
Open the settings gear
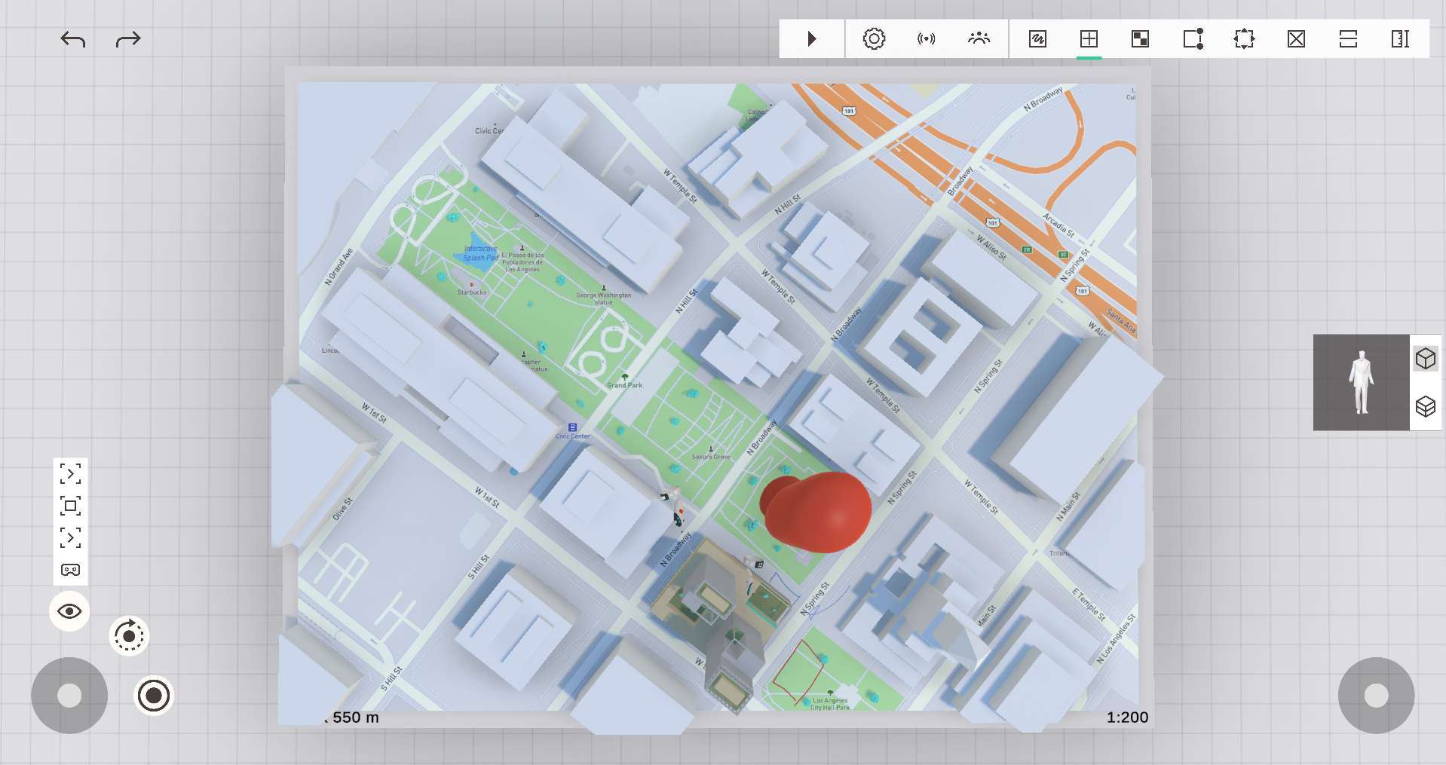(874, 38)
